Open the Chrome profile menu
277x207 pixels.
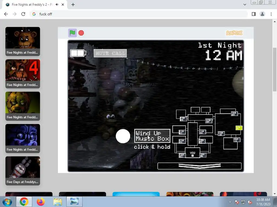point(262,14)
